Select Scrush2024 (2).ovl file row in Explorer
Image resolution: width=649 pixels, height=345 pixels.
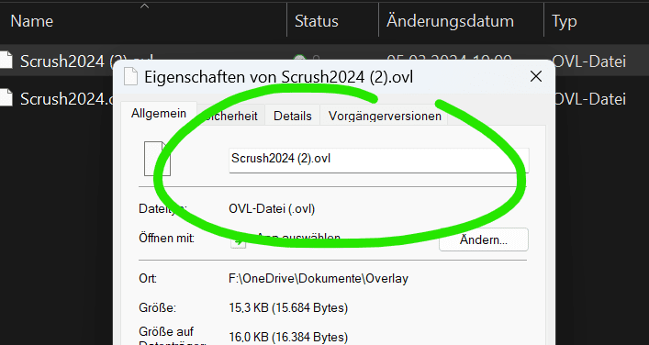(325, 61)
